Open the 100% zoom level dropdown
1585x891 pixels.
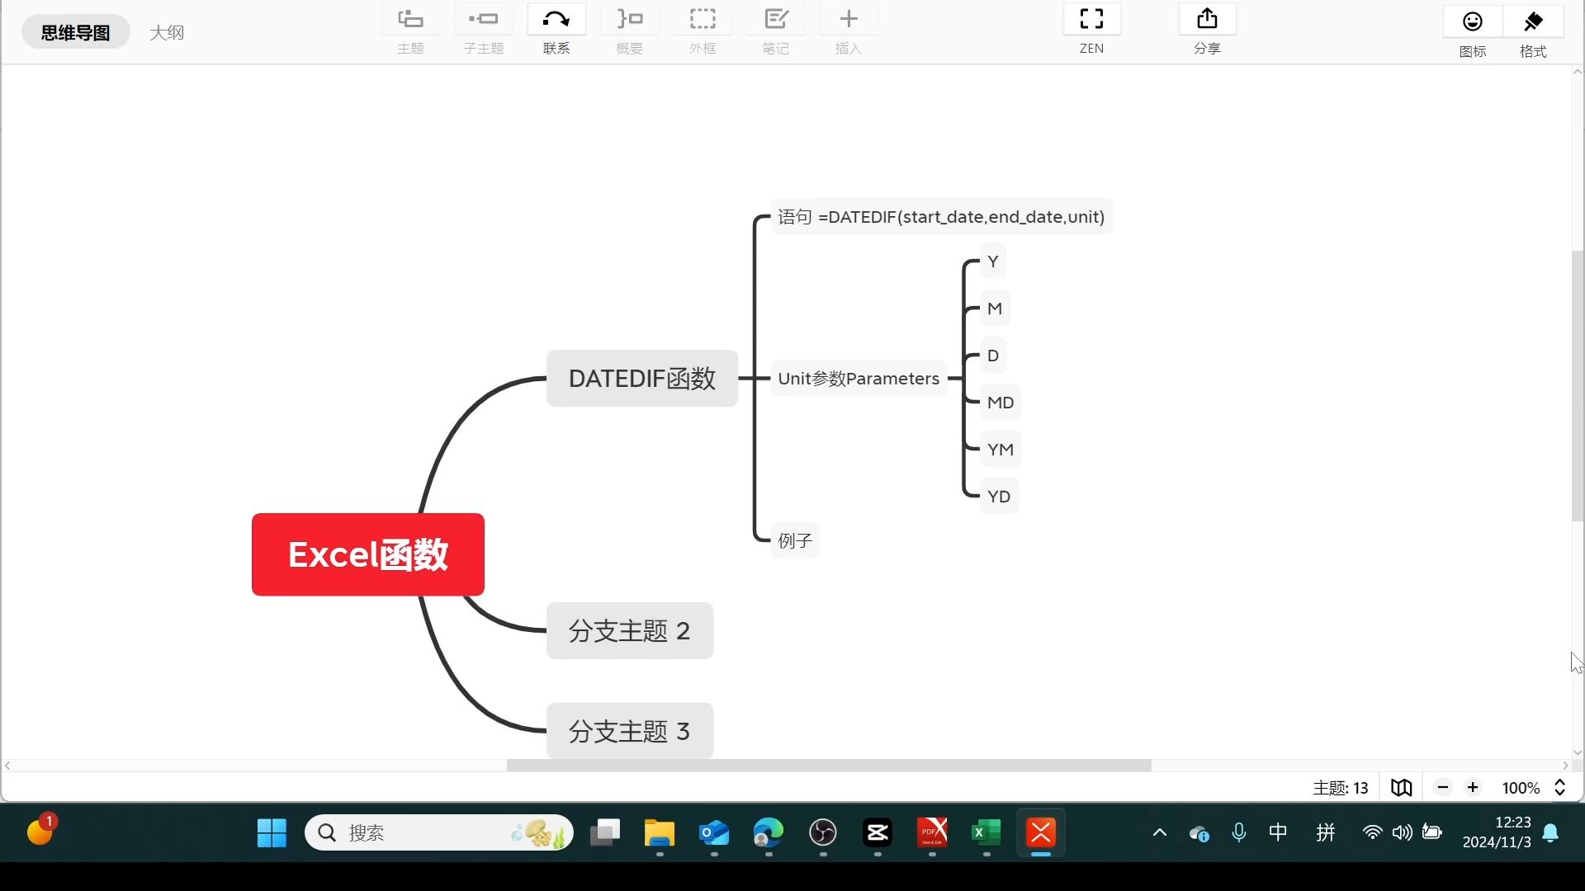1521,788
